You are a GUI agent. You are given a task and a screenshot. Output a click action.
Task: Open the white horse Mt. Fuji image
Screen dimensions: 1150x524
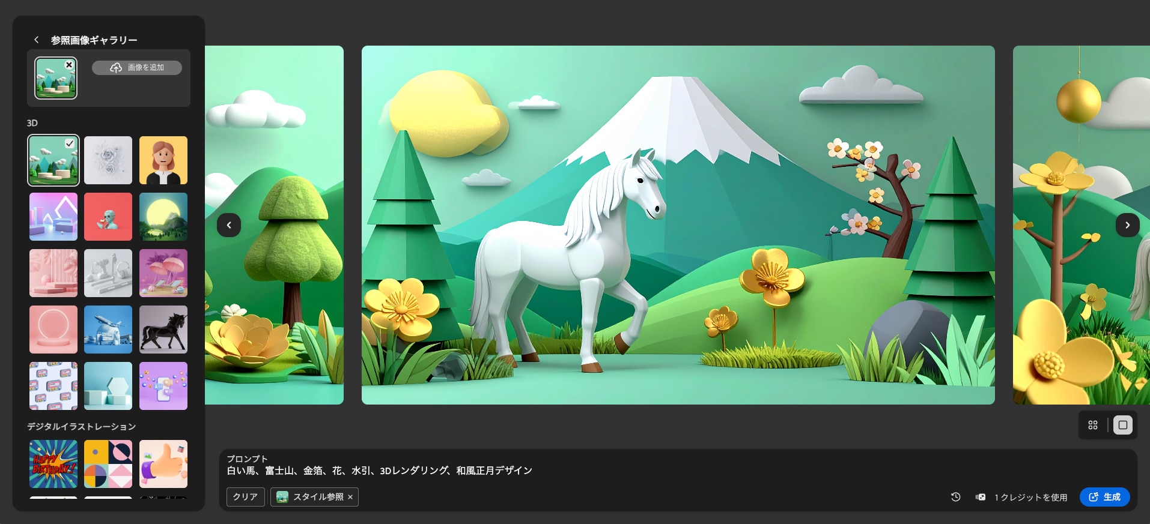click(x=678, y=225)
